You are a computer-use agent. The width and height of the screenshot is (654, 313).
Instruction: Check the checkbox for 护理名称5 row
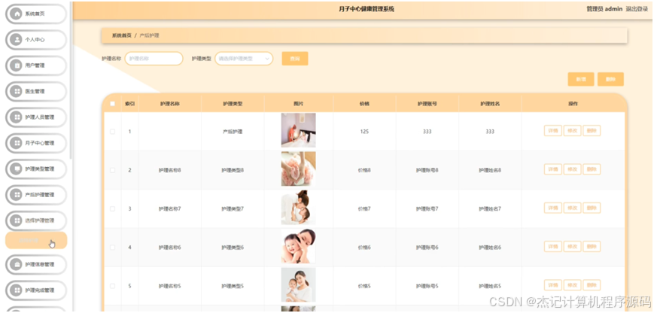[112, 286]
